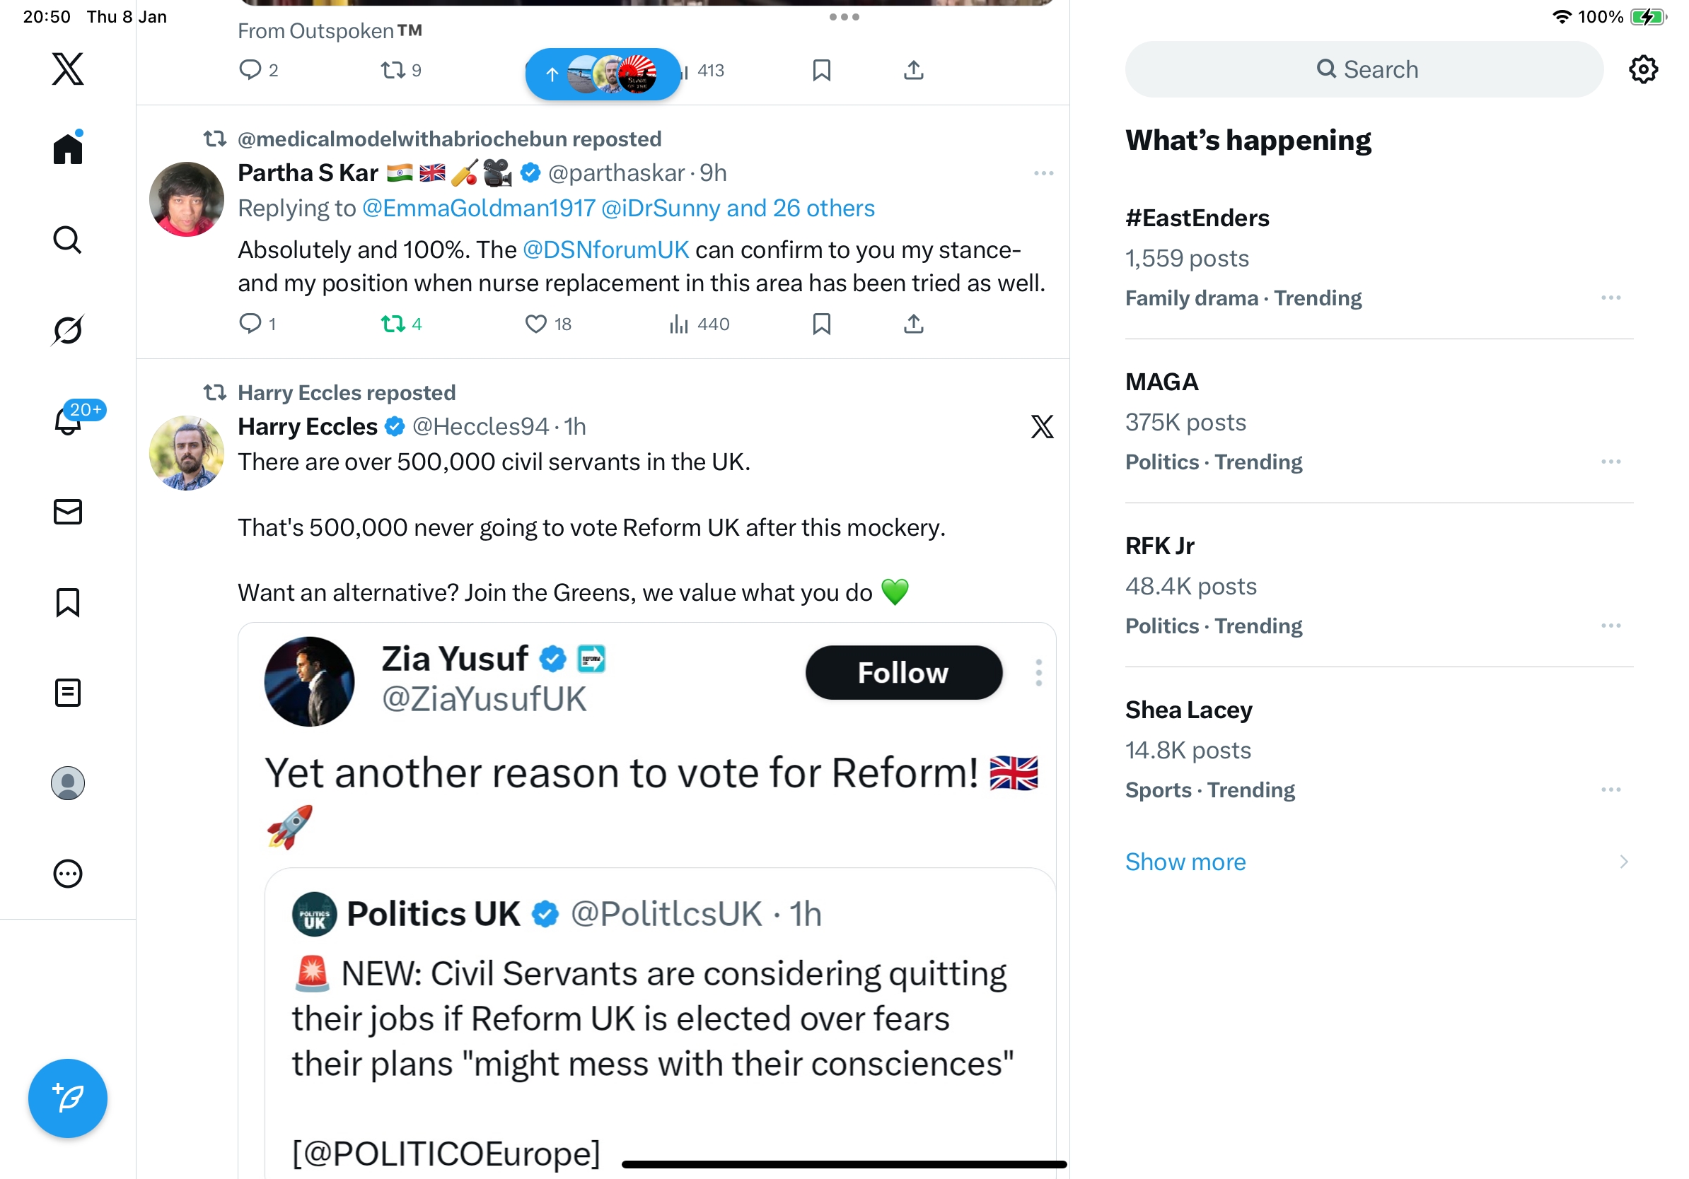The image size is (1689, 1179).
Task: Open Messages envelope in sidebar
Action: [x=68, y=512]
